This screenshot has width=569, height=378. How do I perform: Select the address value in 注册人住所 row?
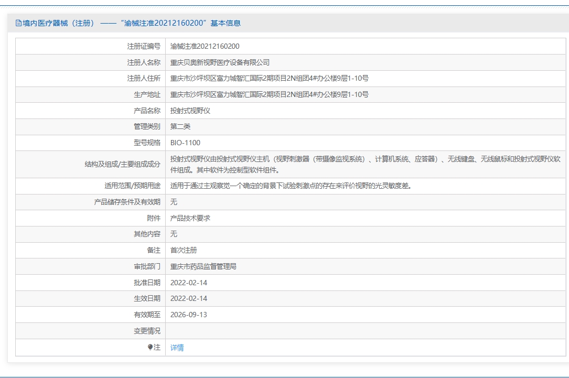pos(269,78)
